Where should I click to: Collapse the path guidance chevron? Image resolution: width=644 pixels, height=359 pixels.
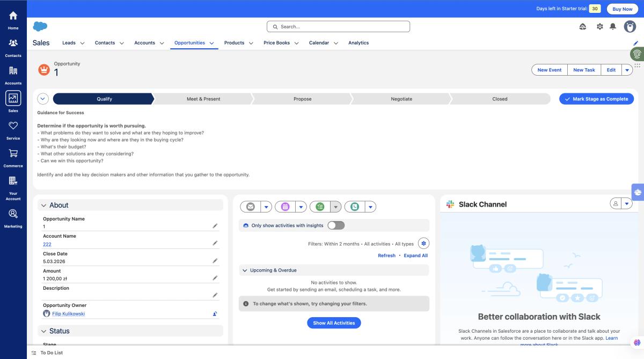pos(43,99)
